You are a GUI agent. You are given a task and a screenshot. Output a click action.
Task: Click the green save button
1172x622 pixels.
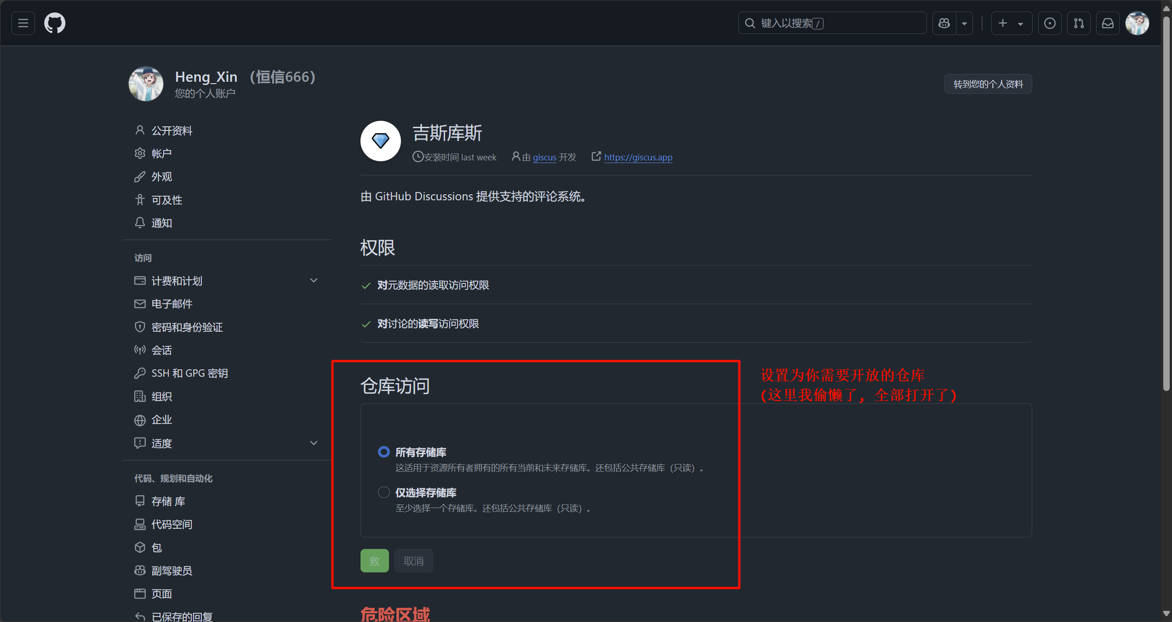pyautogui.click(x=374, y=561)
